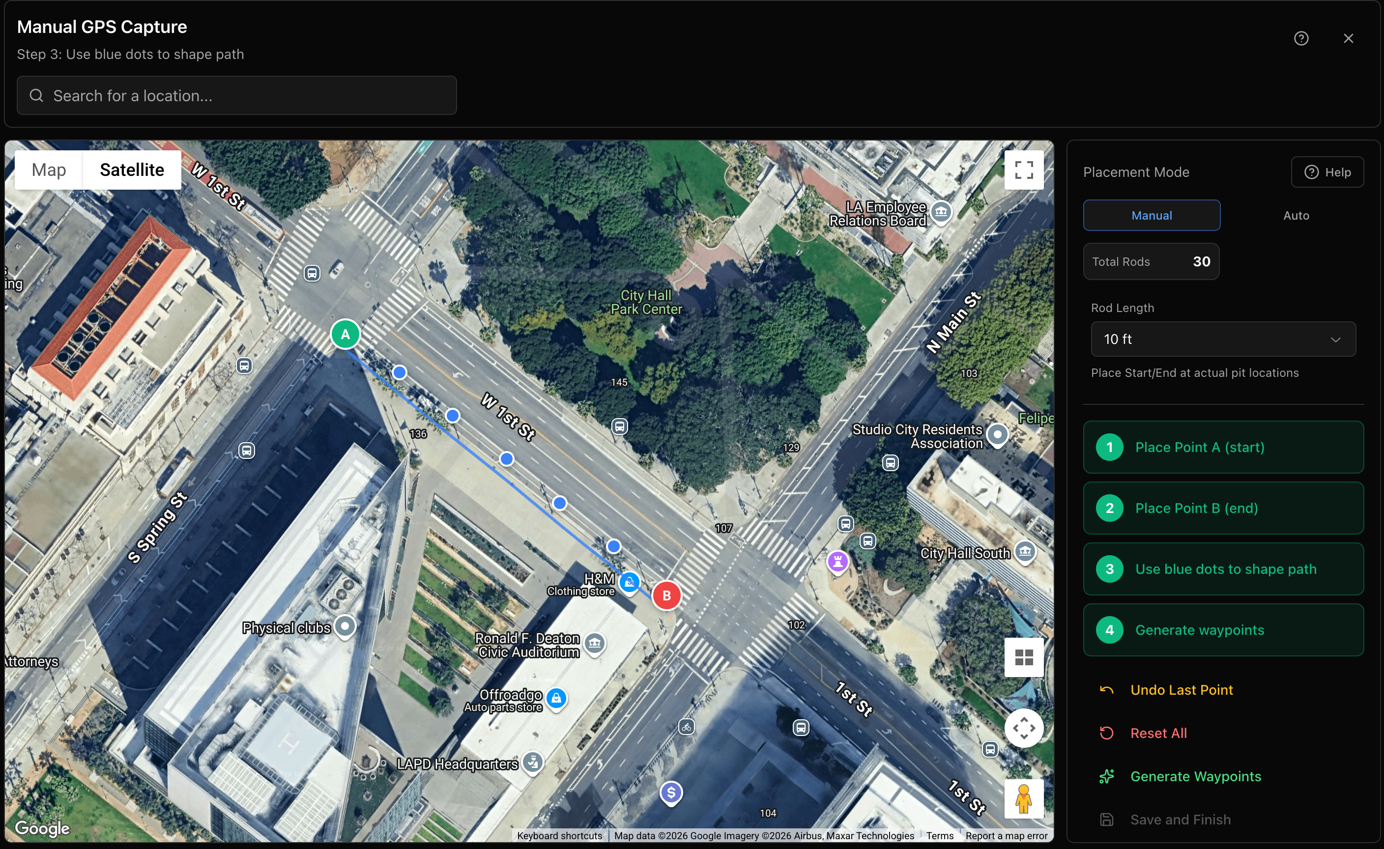Click the LAPD Headquarters map pin
The image size is (1384, 849).
click(532, 762)
